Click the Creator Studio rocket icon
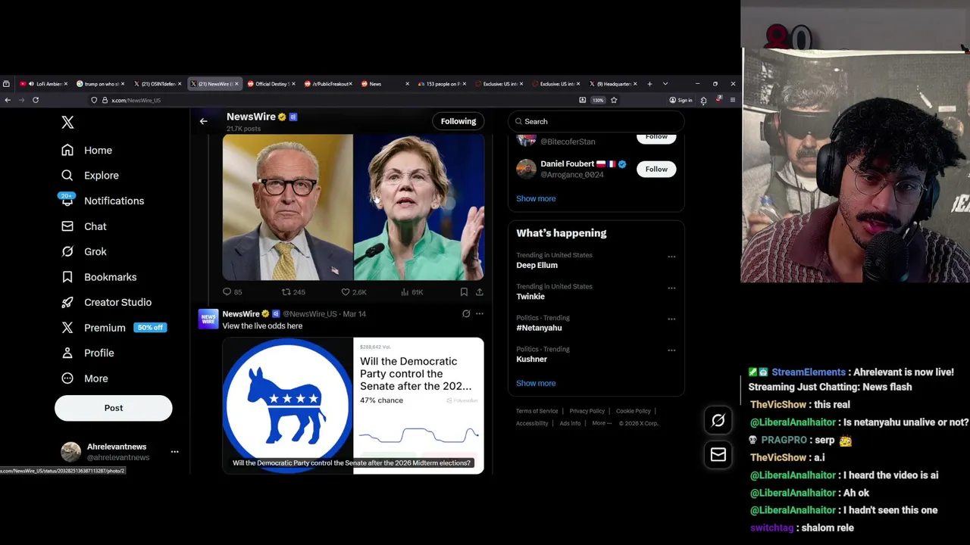 click(x=67, y=302)
